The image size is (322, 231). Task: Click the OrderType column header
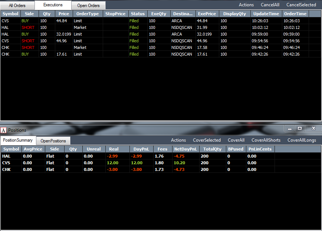tap(88, 14)
